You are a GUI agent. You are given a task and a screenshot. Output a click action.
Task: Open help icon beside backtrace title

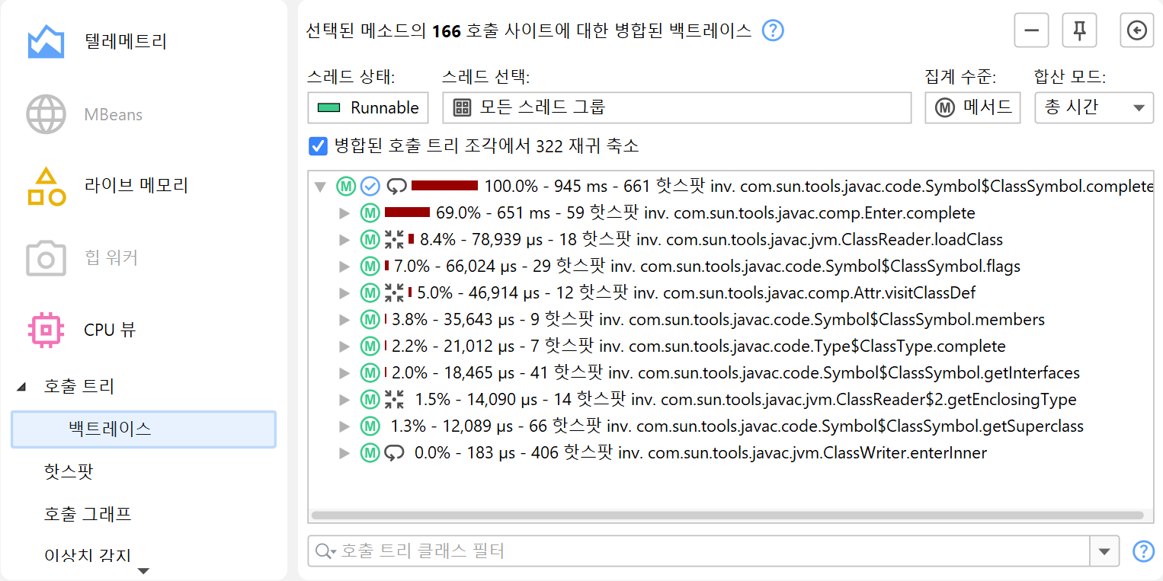coord(773,30)
